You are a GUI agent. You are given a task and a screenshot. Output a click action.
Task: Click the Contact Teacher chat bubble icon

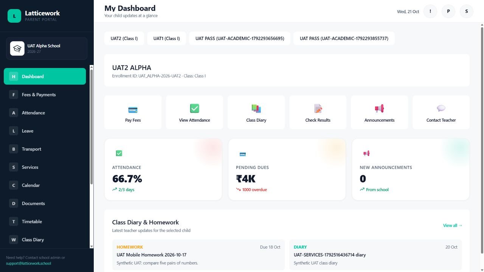441,109
